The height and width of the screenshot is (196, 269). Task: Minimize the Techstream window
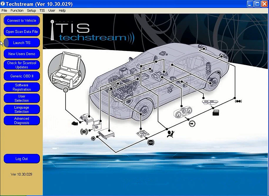pos(250,4)
